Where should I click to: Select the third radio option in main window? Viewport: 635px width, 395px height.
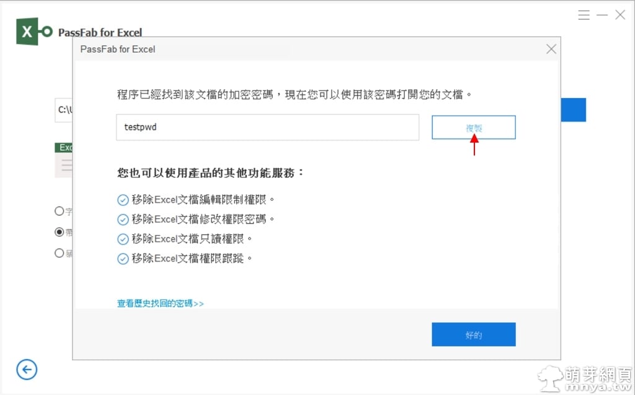(x=59, y=253)
